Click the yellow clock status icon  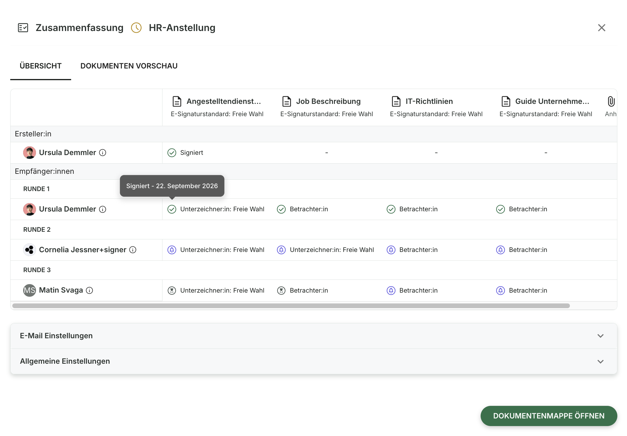coord(136,28)
